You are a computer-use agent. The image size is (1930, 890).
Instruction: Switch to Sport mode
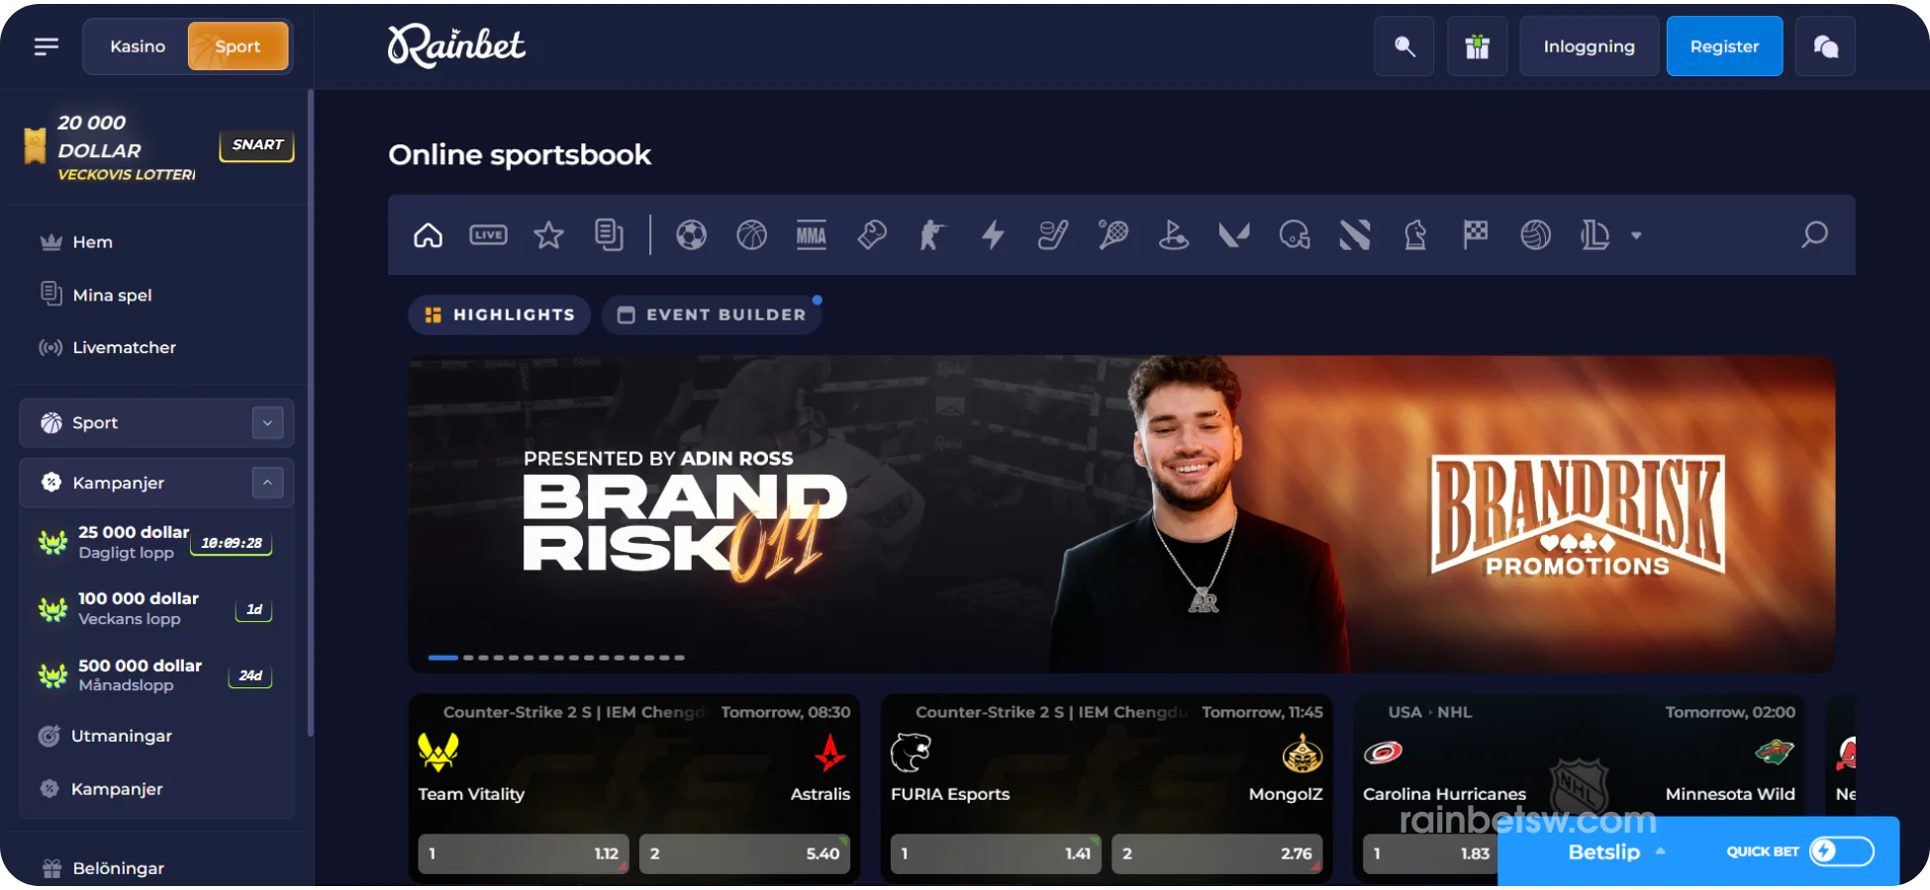pyautogui.click(x=238, y=46)
